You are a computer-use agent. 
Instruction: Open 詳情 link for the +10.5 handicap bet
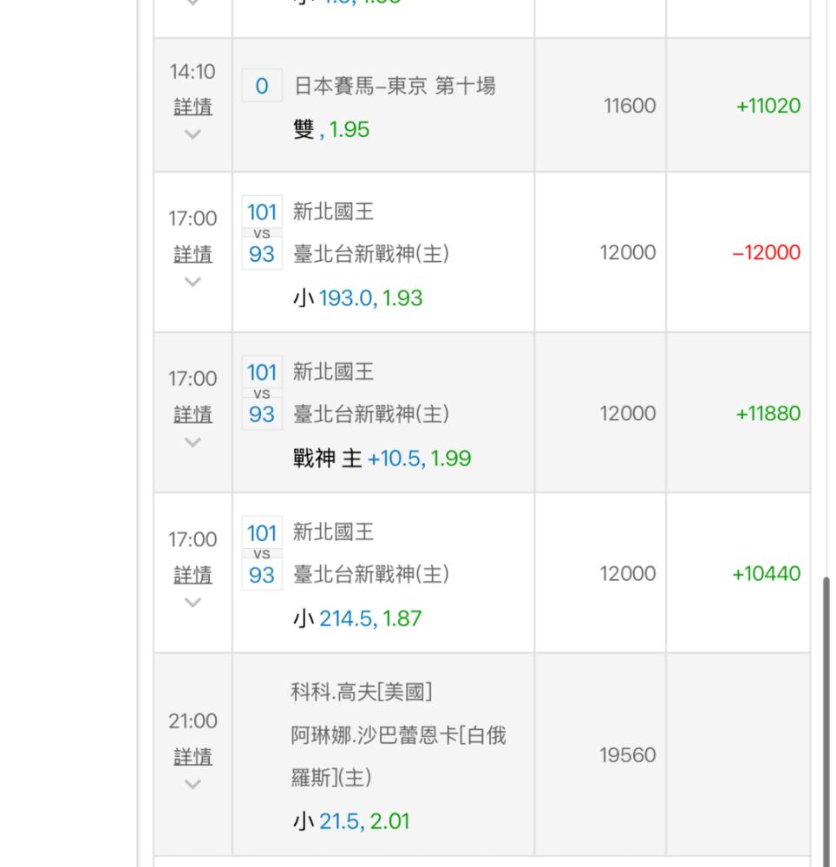click(193, 414)
